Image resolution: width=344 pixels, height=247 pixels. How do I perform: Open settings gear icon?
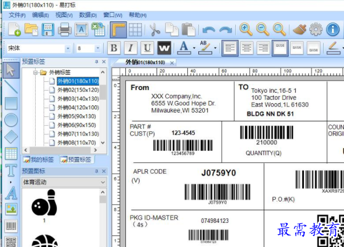point(316,30)
